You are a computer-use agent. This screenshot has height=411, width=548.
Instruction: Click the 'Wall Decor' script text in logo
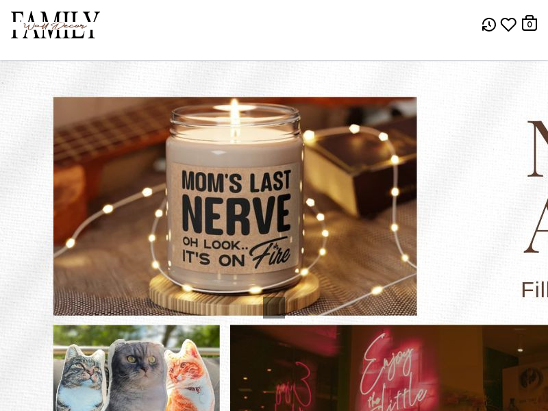pos(55,27)
